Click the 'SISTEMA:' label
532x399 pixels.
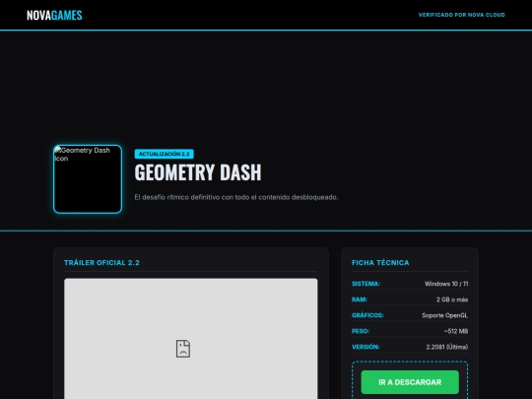tap(366, 284)
